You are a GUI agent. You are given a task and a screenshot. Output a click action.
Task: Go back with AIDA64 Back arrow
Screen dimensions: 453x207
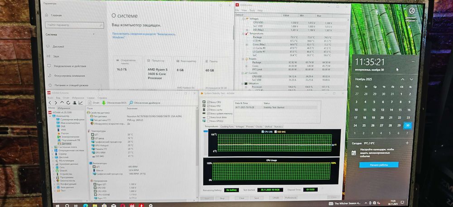tap(50, 103)
